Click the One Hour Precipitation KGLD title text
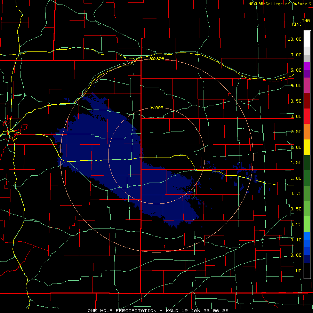This screenshot has height=313, width=313. point(158,311)
